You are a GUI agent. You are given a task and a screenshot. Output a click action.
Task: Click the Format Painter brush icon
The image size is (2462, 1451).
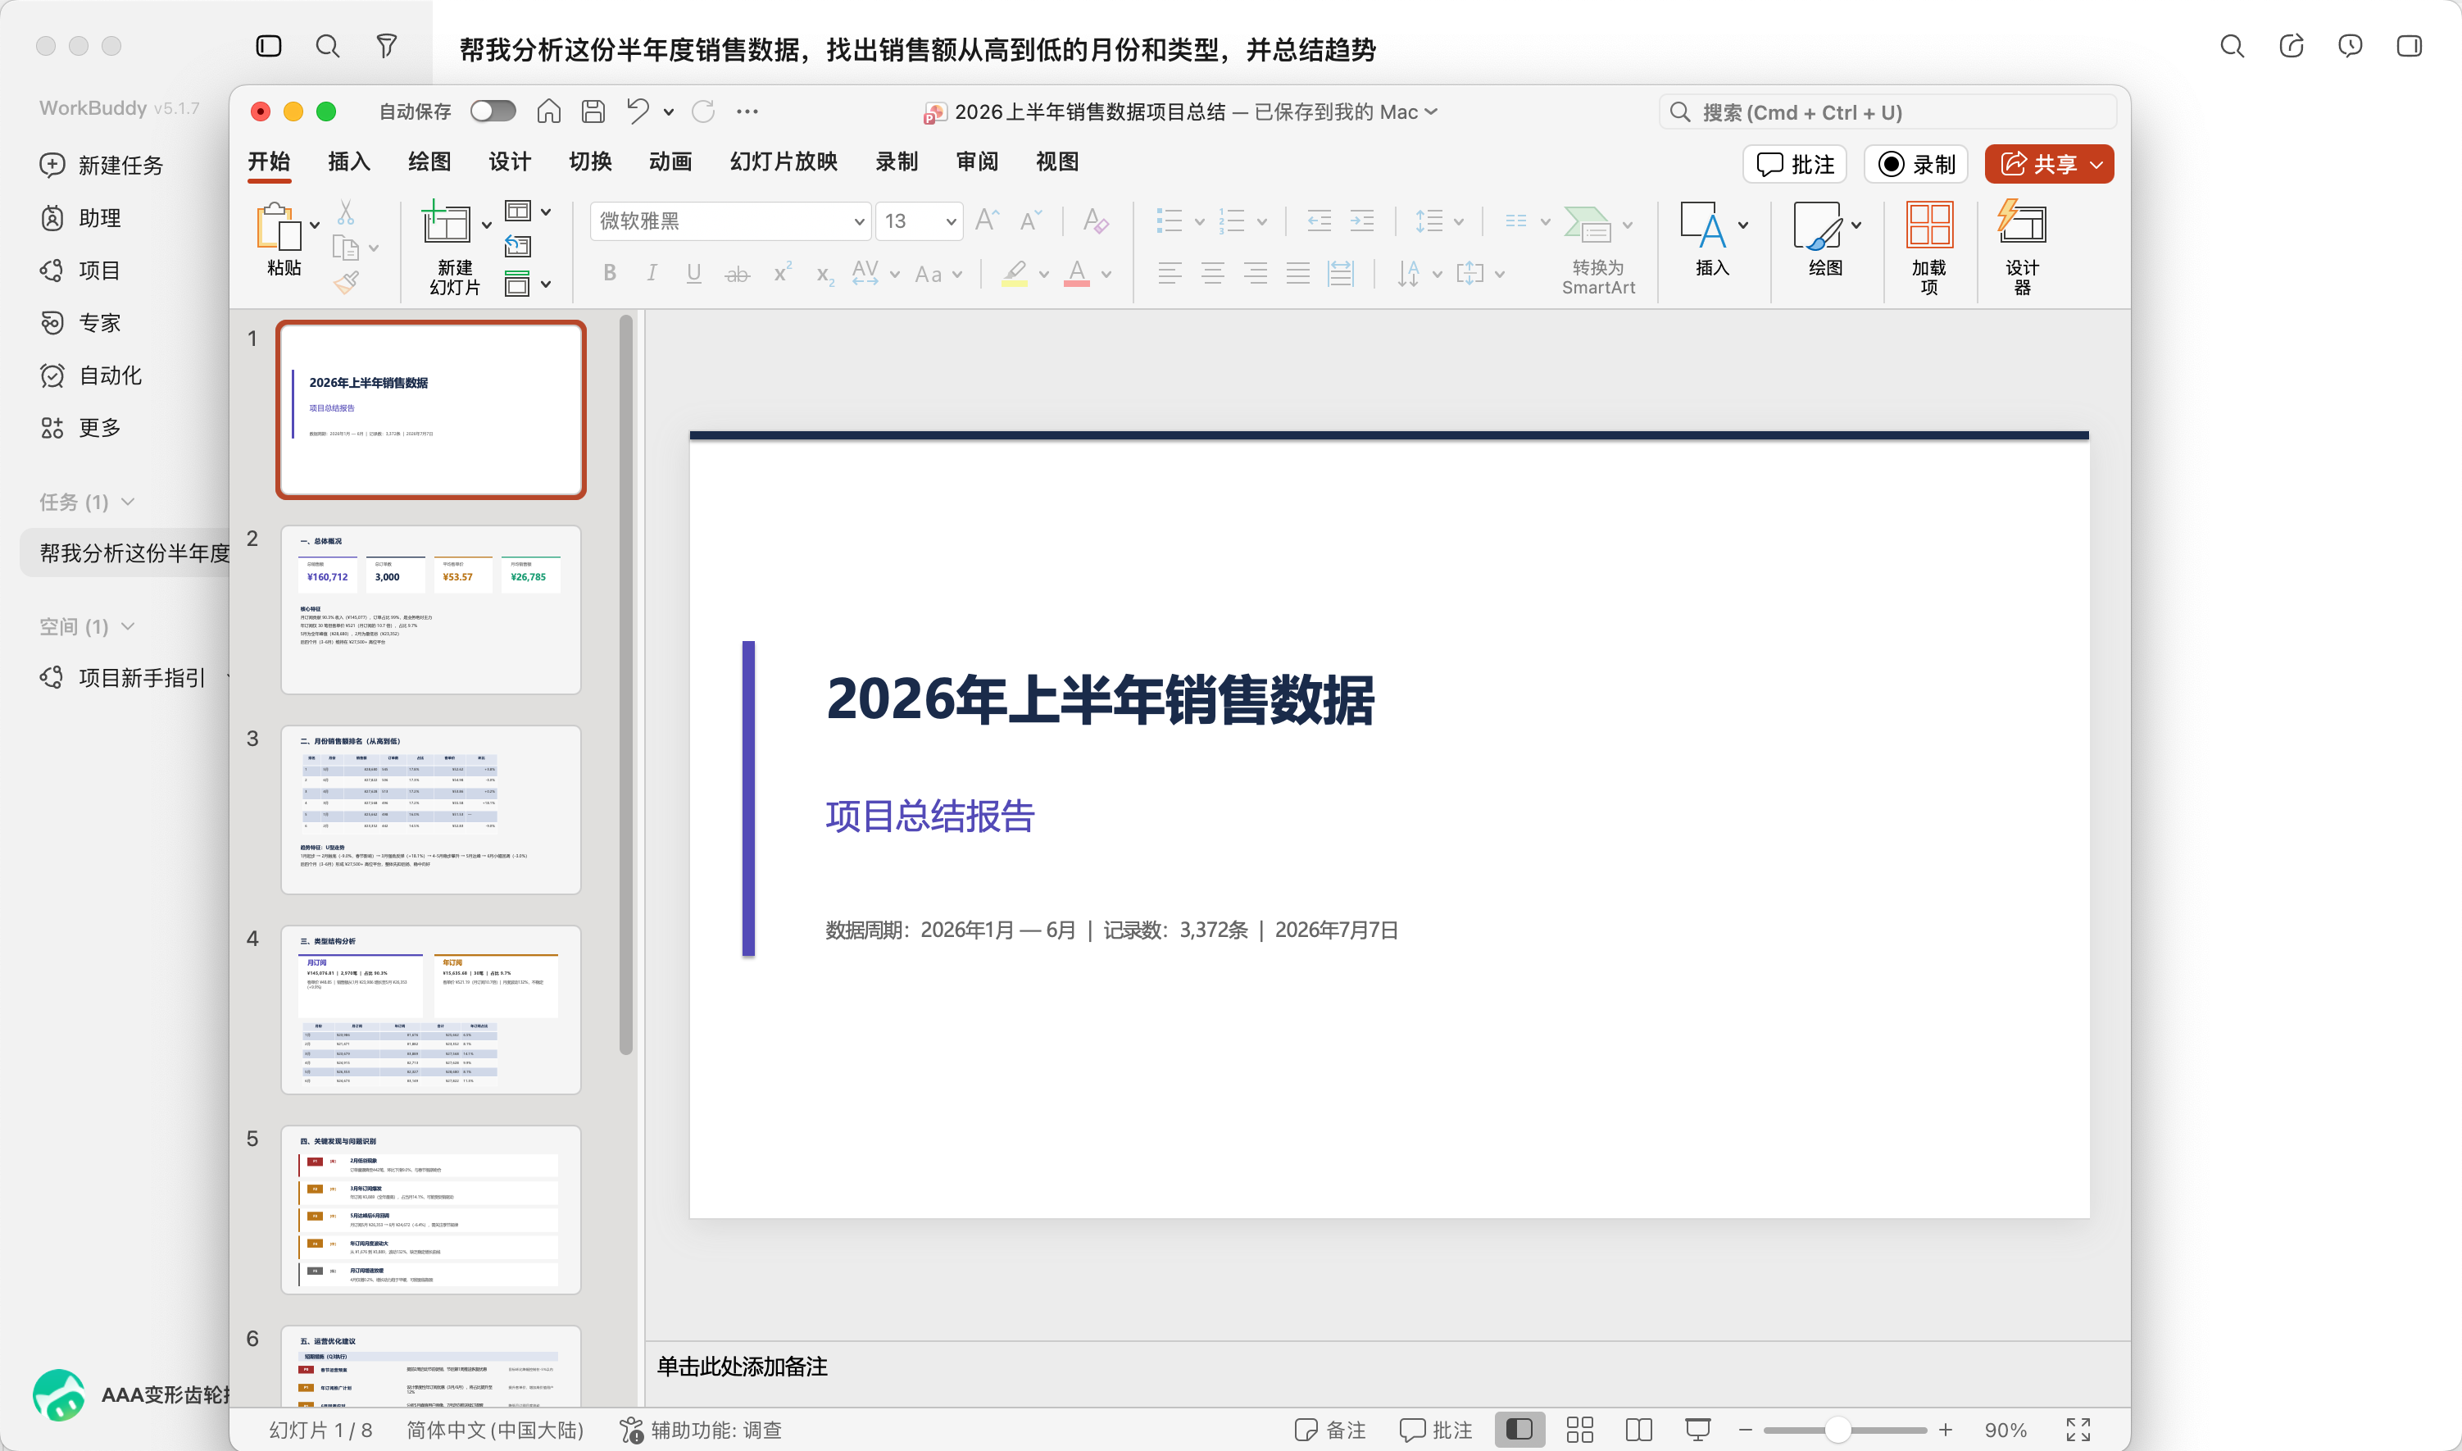point(346,283)
